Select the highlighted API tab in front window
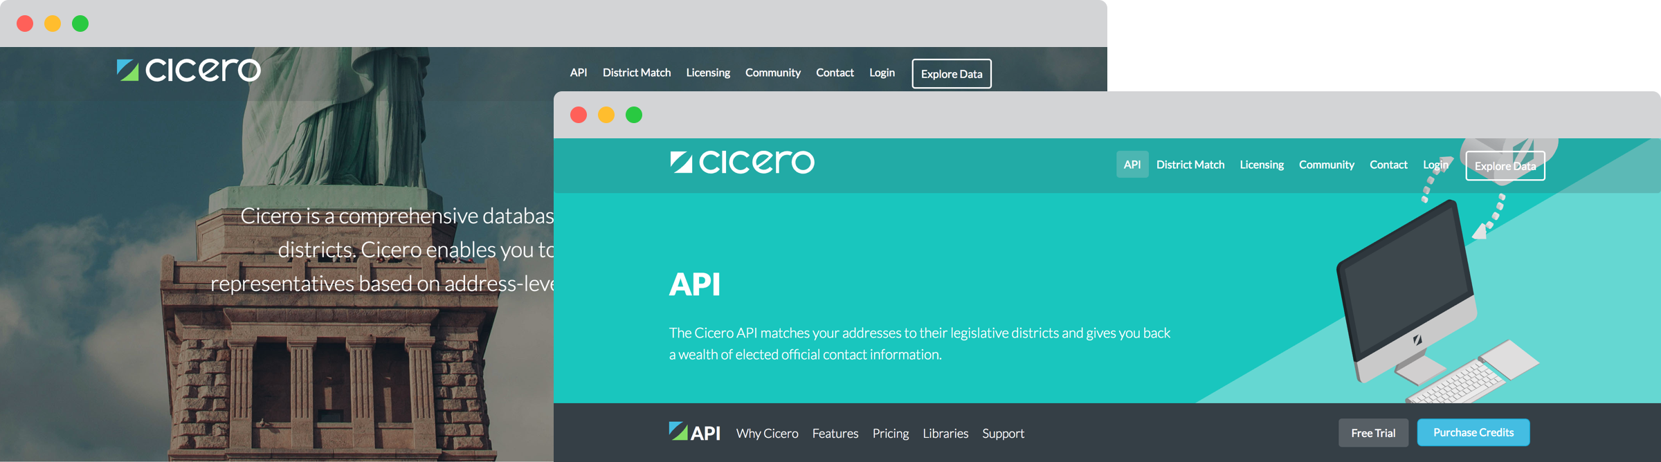The width and height of the screenshot is (1661, 462). click(x=1132, y=165)
